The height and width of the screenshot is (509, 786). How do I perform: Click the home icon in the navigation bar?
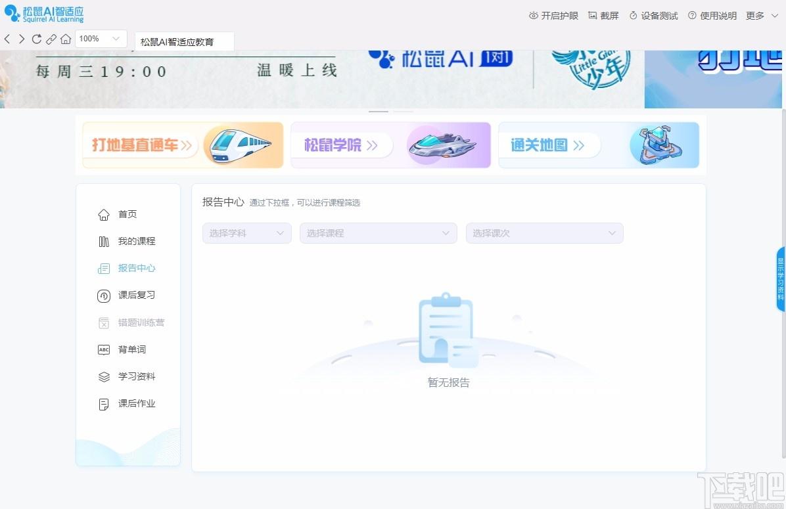[x=66, y=39]
